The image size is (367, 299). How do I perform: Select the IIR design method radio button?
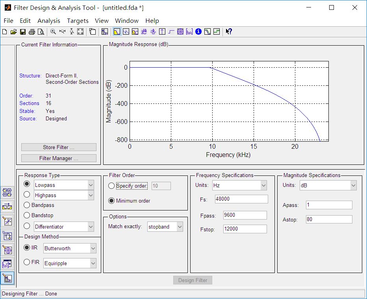click(x=27, y=247)
